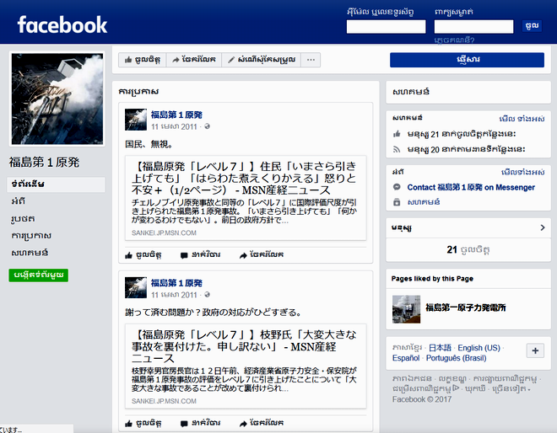This screenshot has width=557, height=433.
Task: Click the 21 likes count
Action: click(468, 249)
